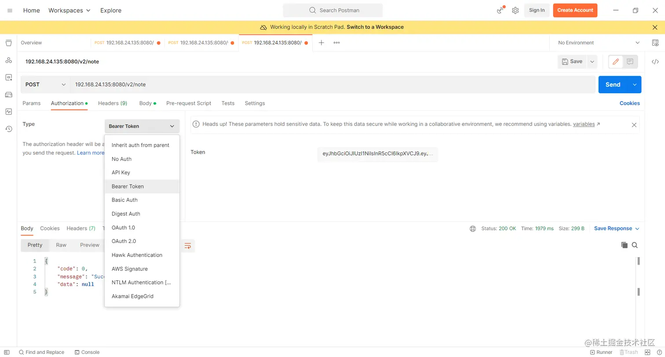Open the Mock Servers sidebar icon
Viewport: 665px width, 357px height.
tap(8, 94)
